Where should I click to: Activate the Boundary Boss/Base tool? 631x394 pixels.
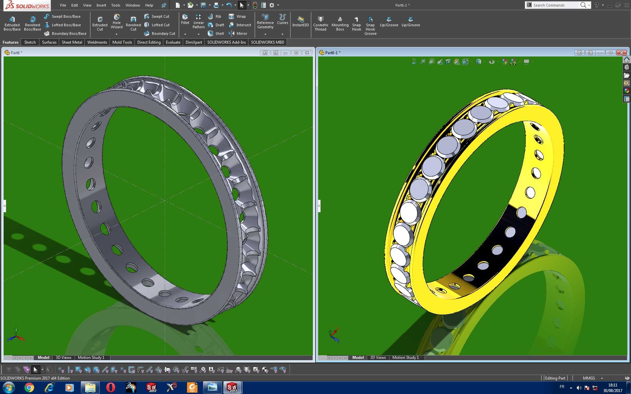(65, 33)
